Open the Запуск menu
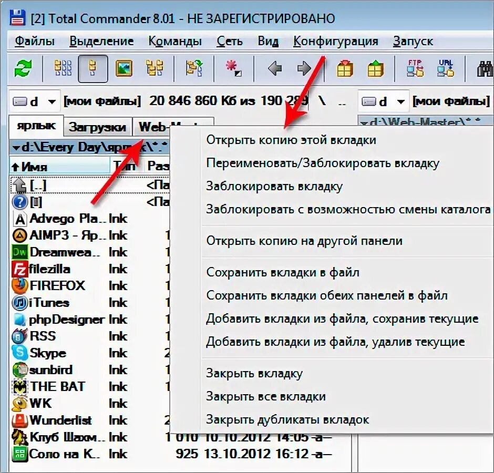 413,42
